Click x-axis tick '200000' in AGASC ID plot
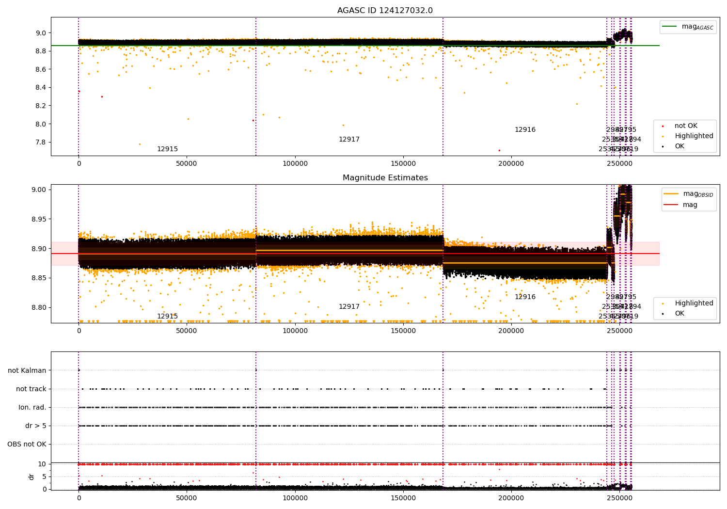 pos(511,164)
